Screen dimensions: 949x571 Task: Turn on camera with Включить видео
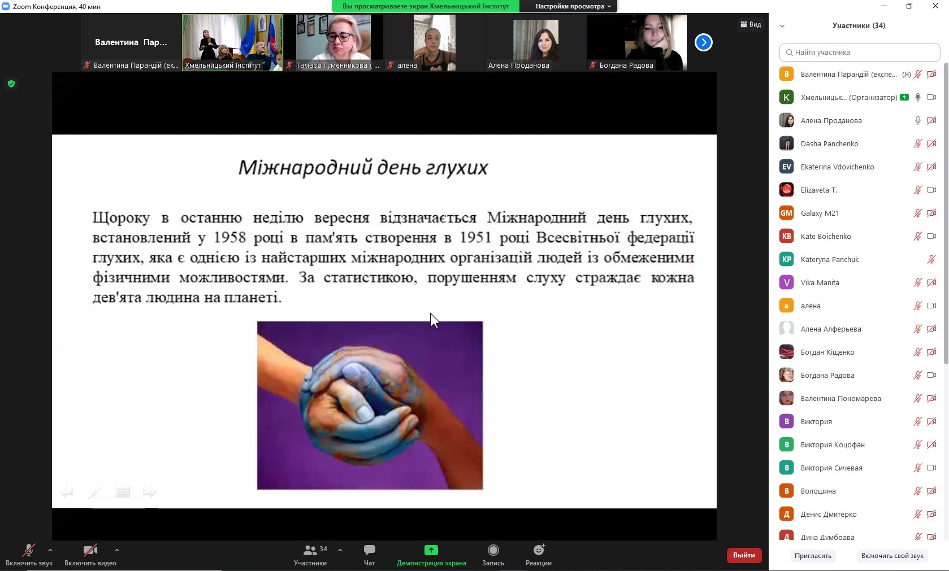[90, 550]
